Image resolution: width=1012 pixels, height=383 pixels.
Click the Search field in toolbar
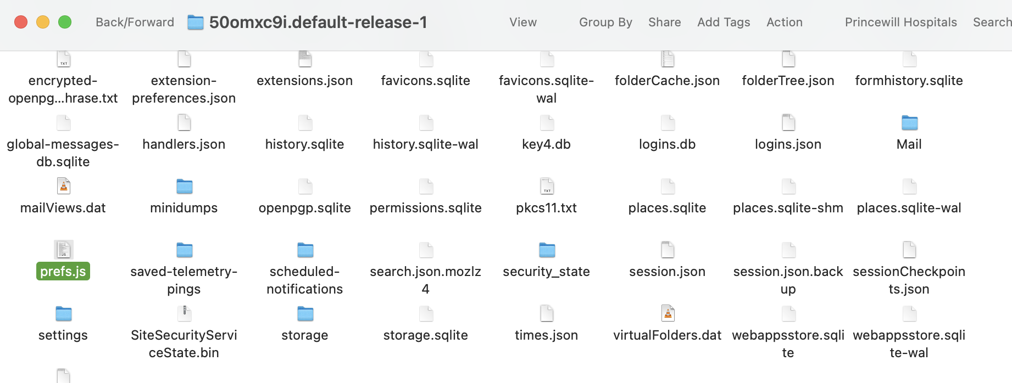(992, 22)
